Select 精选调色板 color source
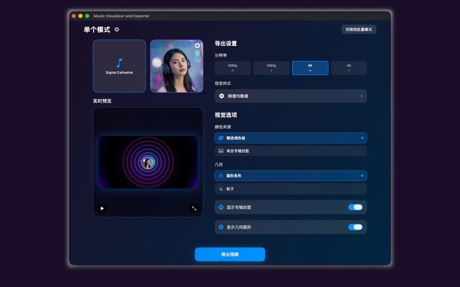 tap(291, 138)
